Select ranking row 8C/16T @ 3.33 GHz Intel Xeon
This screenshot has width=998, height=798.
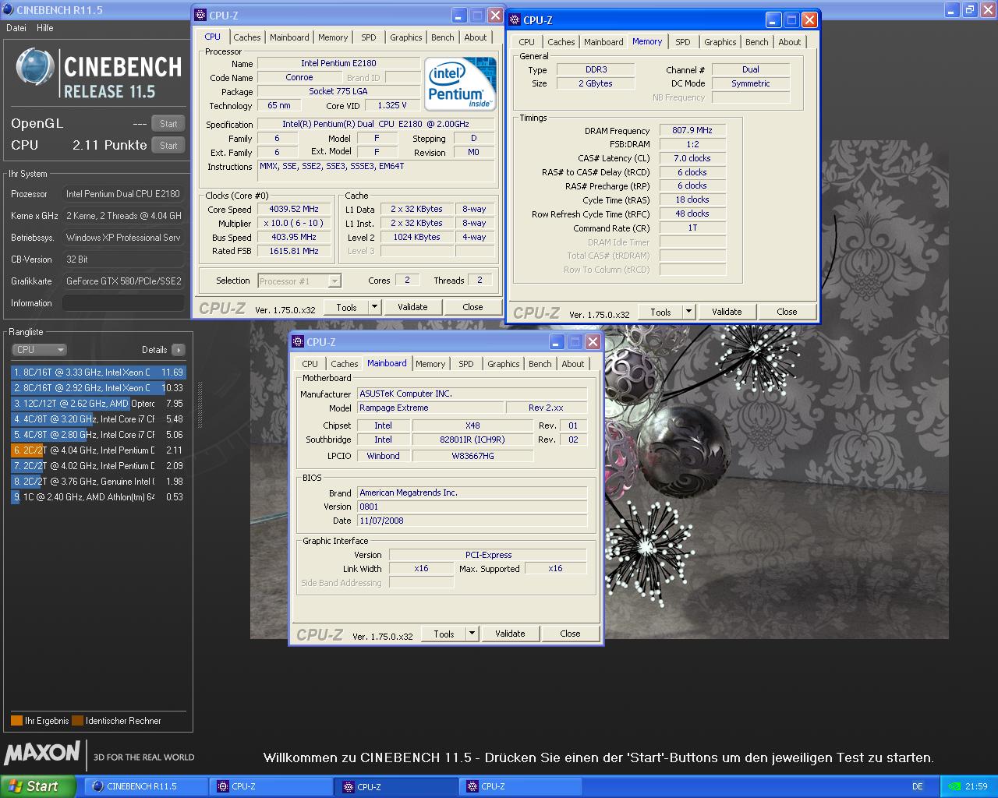coord(98,373)
